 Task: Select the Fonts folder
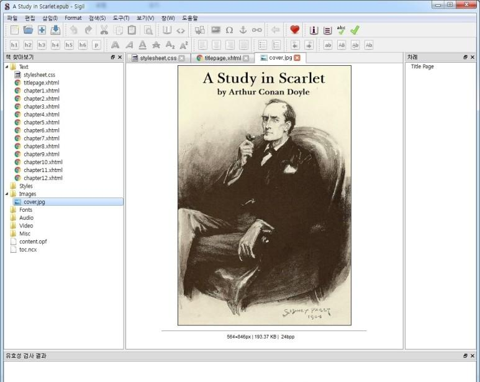(25, 210)
